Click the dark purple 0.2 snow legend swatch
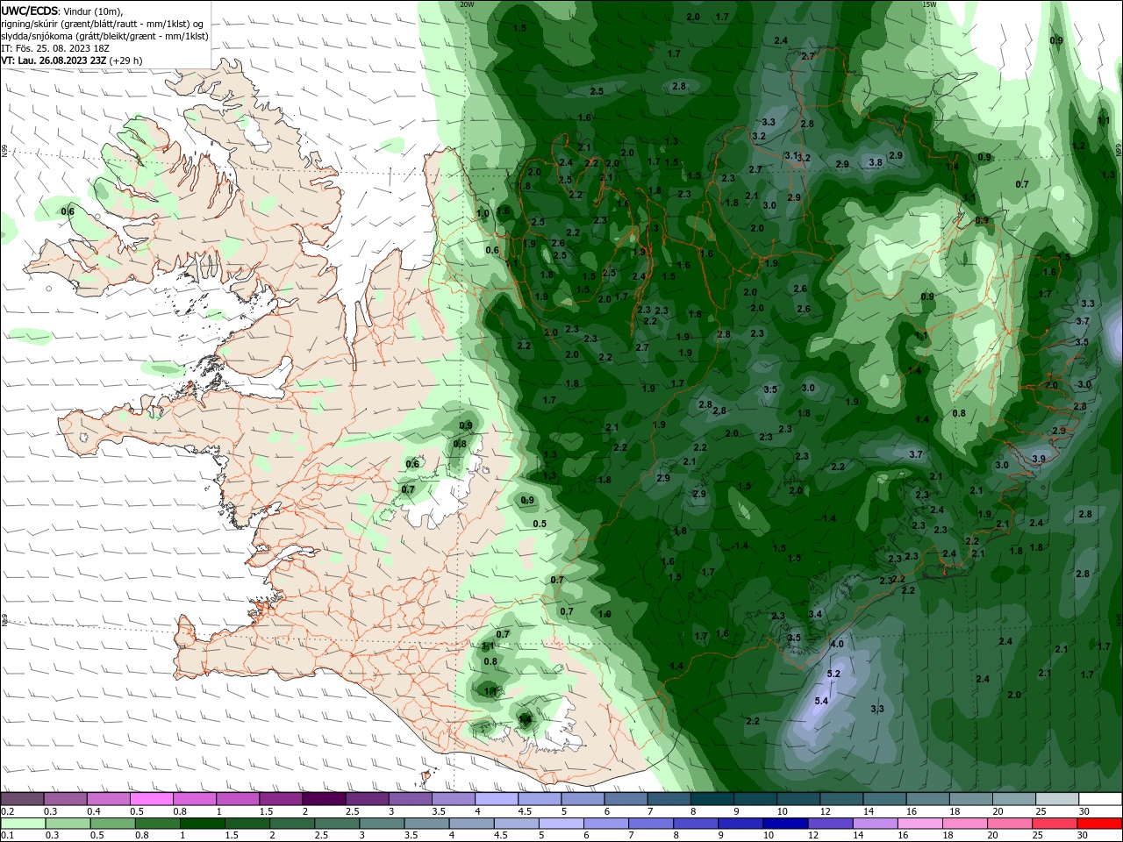1123x842 pixels. click(x=22, y=798)
